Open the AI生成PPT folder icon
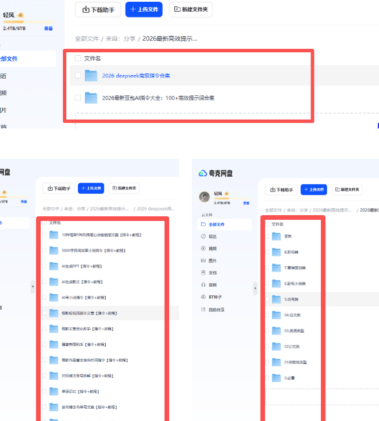The height and width of the screenshot is (421, 379). pyautogui.click(x=54, y=266)
